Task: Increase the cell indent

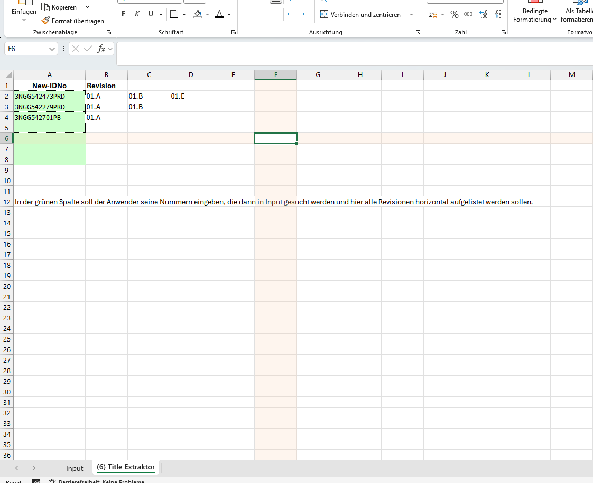Action: [x=305, y=14]
